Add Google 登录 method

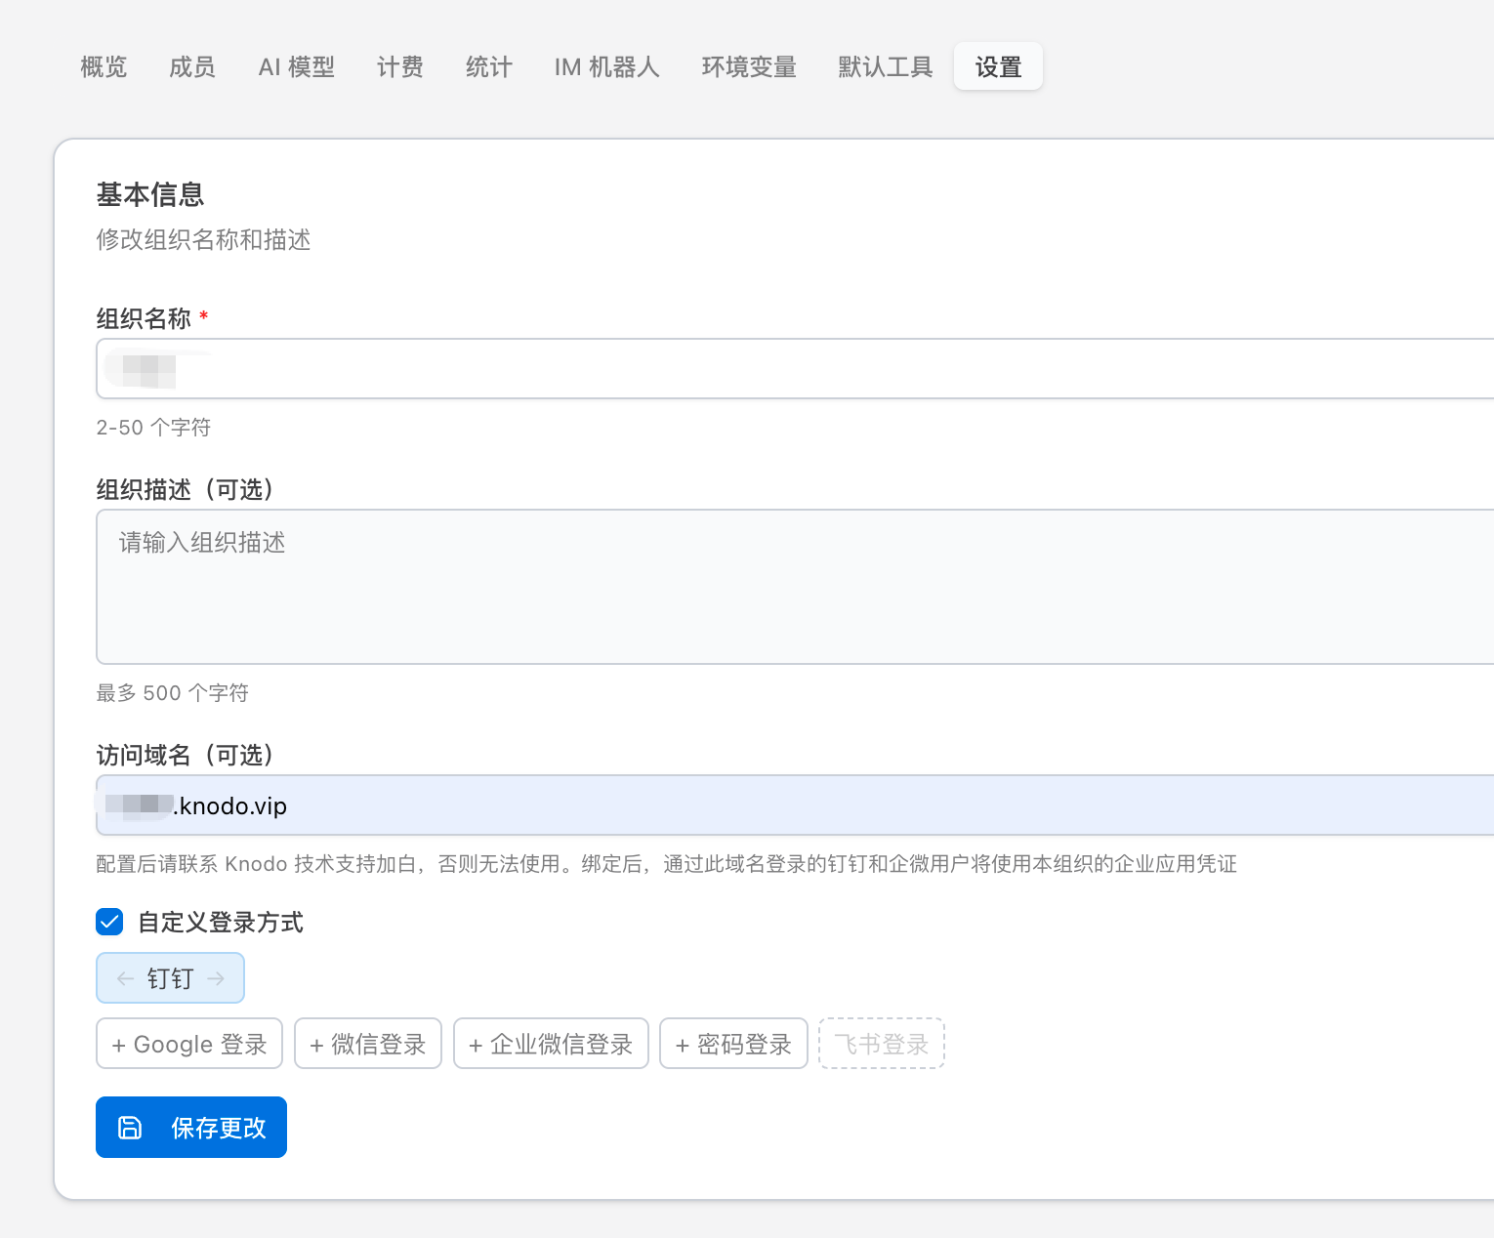tap(189, 1044)
